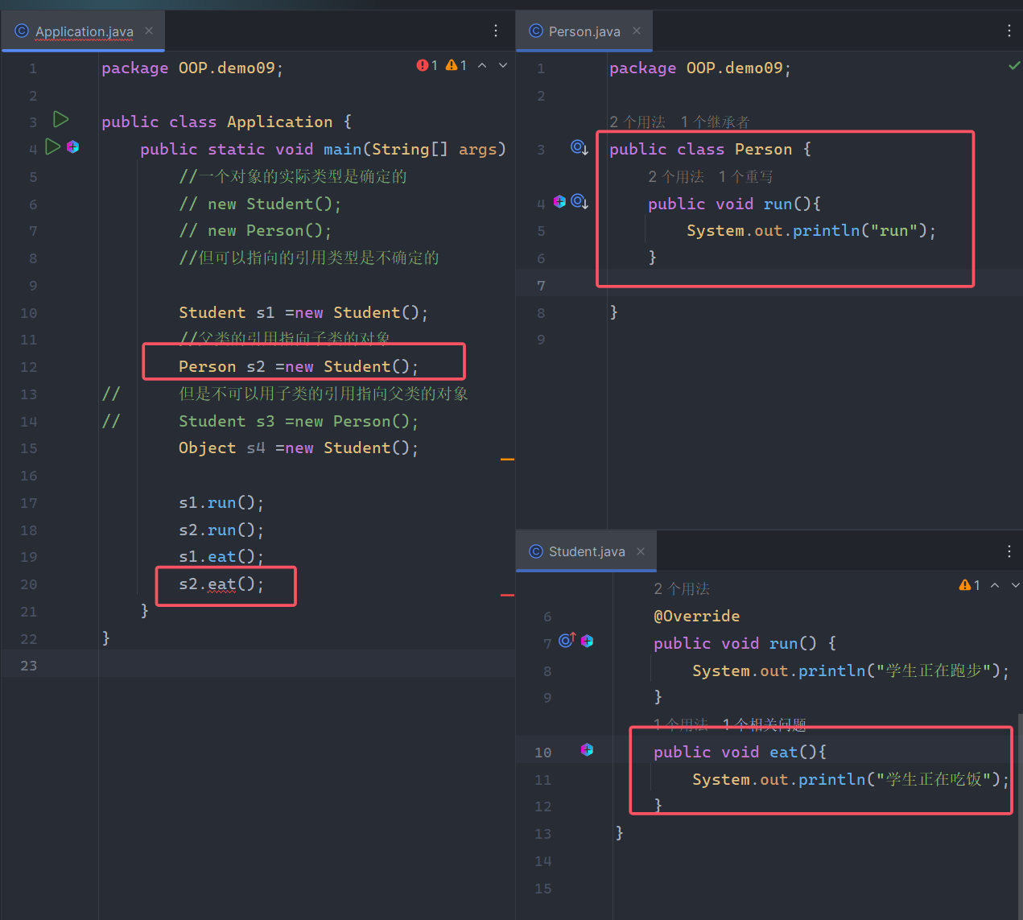
Task: Open three-dot menu of Student.java pane
Action: (x=1009, y=551)
